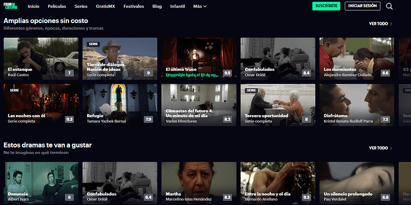
Task: Click the 9.5 rating badge on El último truco
Action: pos(227,73)
